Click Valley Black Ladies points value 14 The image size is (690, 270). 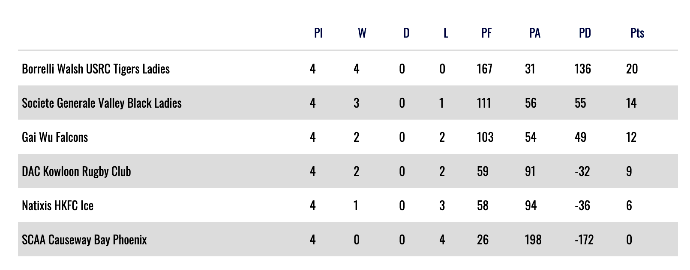[631, 103]
